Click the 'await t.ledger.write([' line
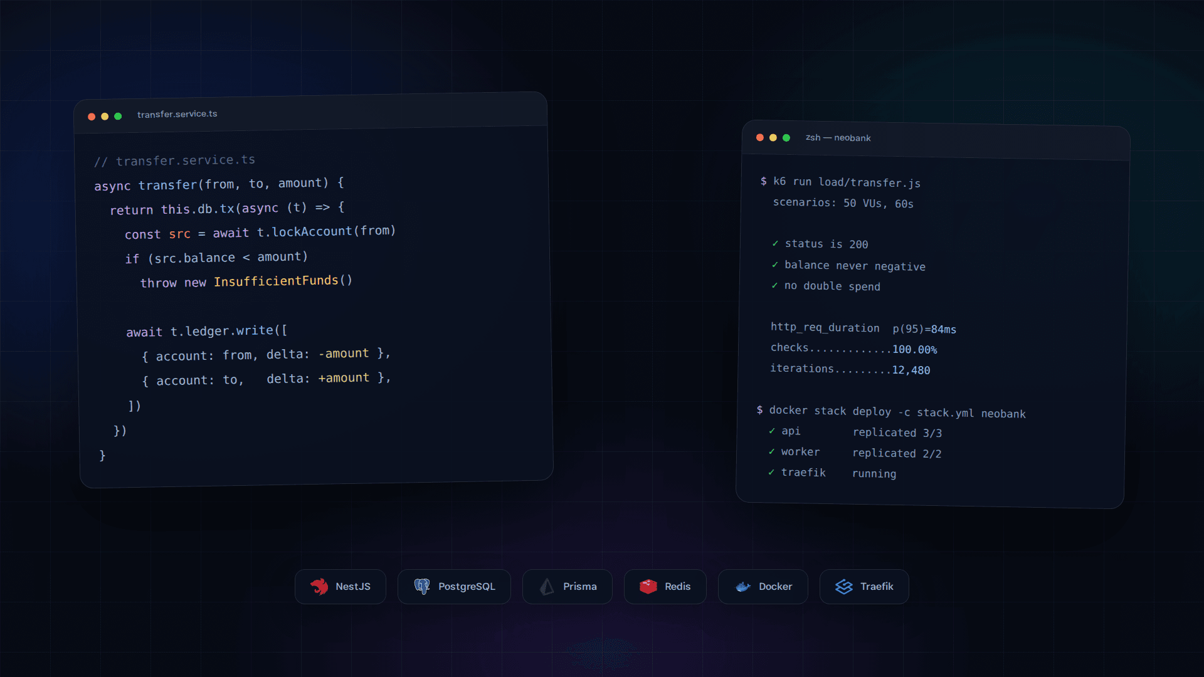This screenshot has height=677, width=1204. (x=207, y=331)
